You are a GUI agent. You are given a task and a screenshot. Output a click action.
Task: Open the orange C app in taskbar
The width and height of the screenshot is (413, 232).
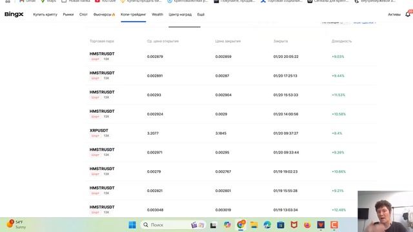[x=334, y=225]
